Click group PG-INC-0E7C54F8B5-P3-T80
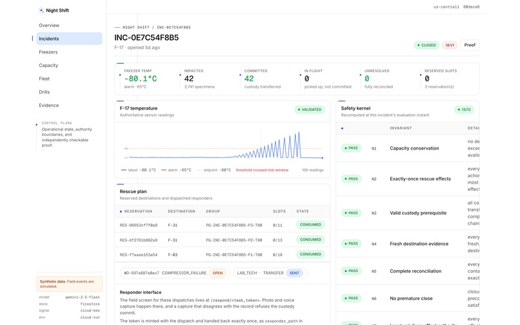Image resolution: width=520 pixels, height=325 pixels. [x=234, y=225]
